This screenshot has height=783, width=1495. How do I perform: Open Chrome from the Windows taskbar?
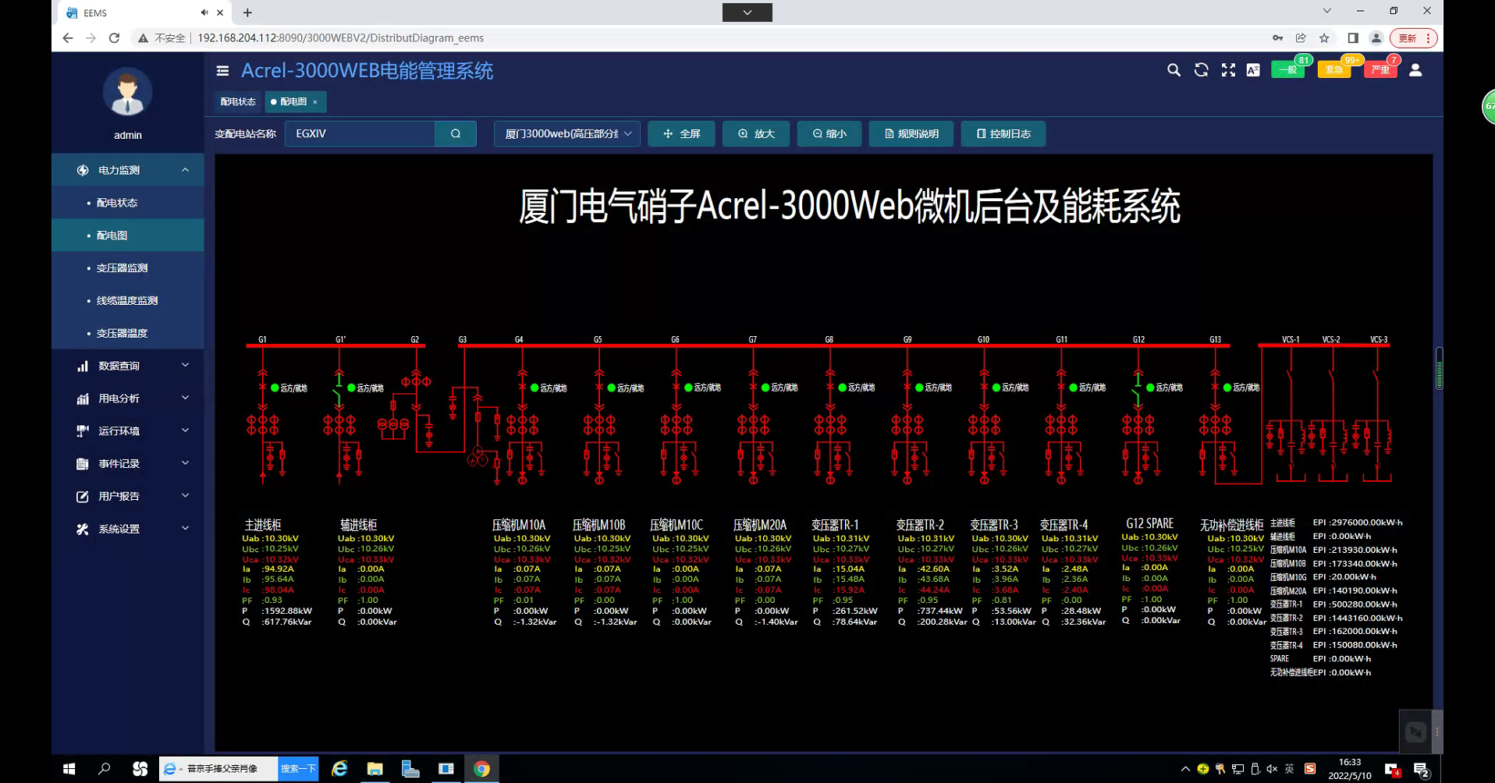(x=481, y=769)
